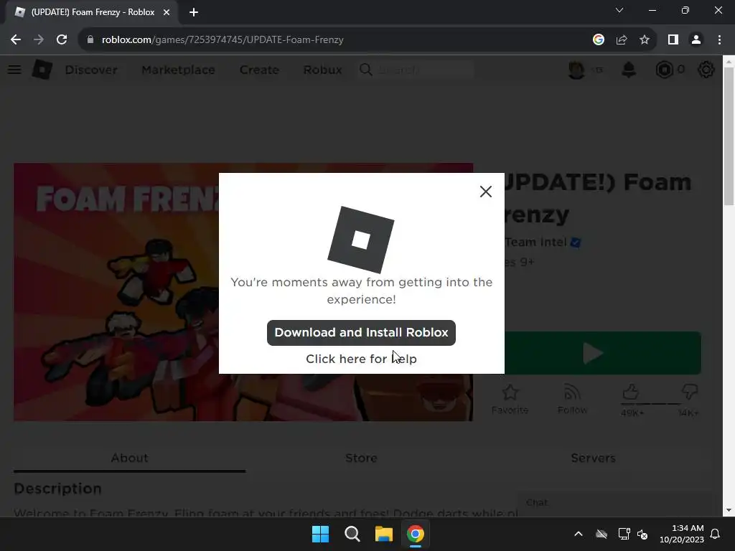Open the Marketplace page
Screen dimensions: 735x551
[178, 70]
